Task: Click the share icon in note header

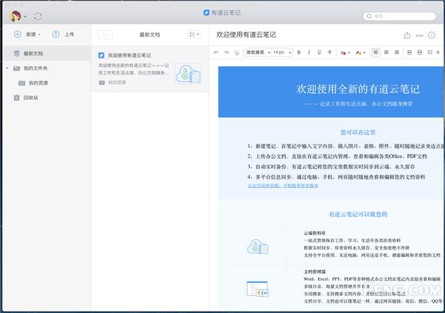Action: coord(407,35)
